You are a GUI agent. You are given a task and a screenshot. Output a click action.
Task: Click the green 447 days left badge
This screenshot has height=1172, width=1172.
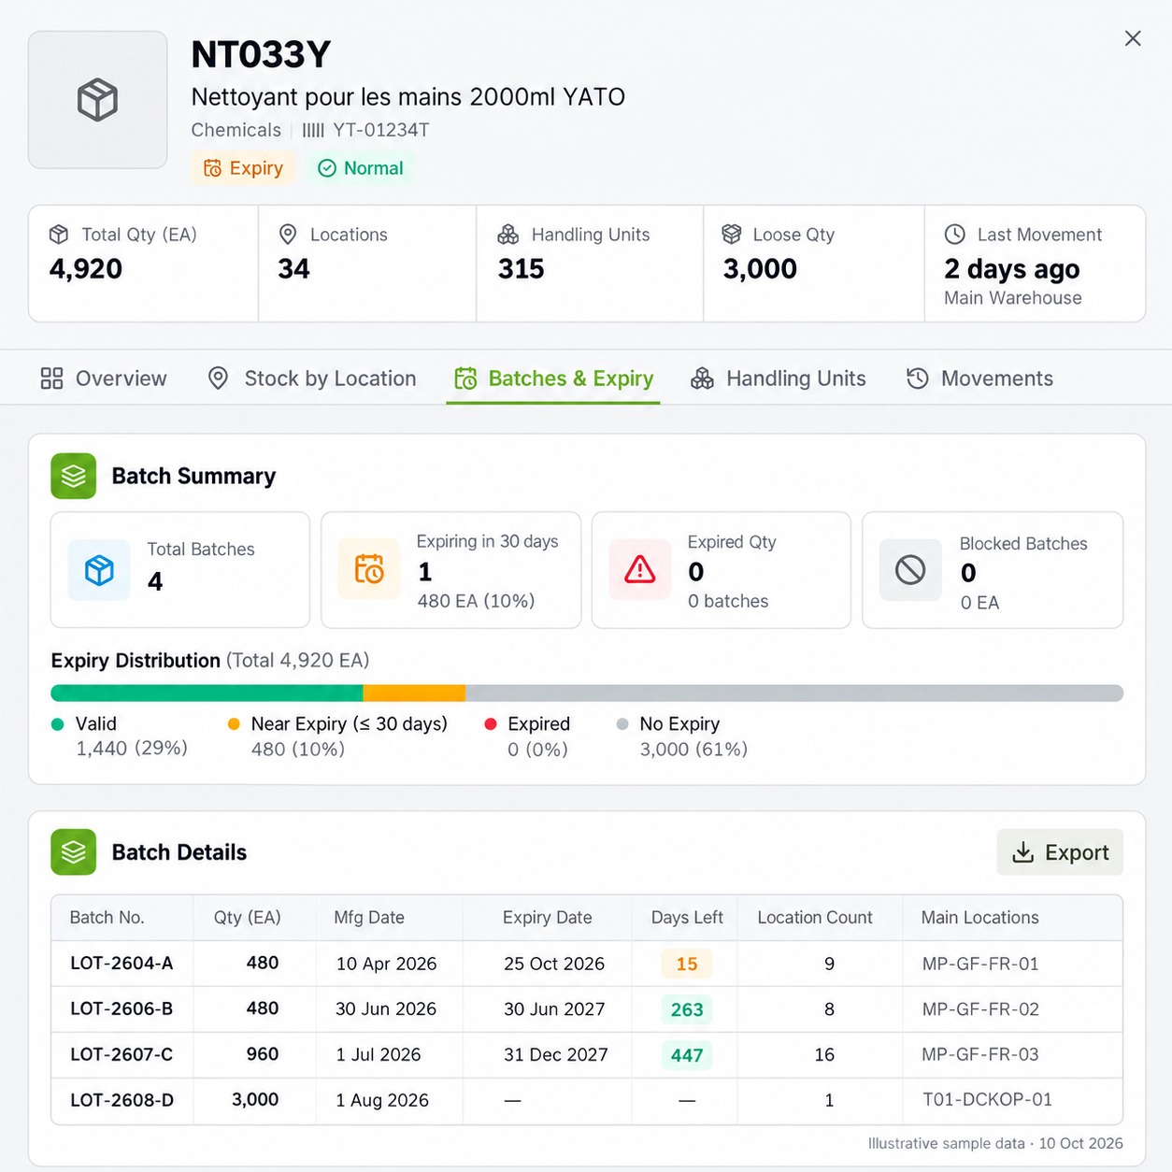[687, 1055]
